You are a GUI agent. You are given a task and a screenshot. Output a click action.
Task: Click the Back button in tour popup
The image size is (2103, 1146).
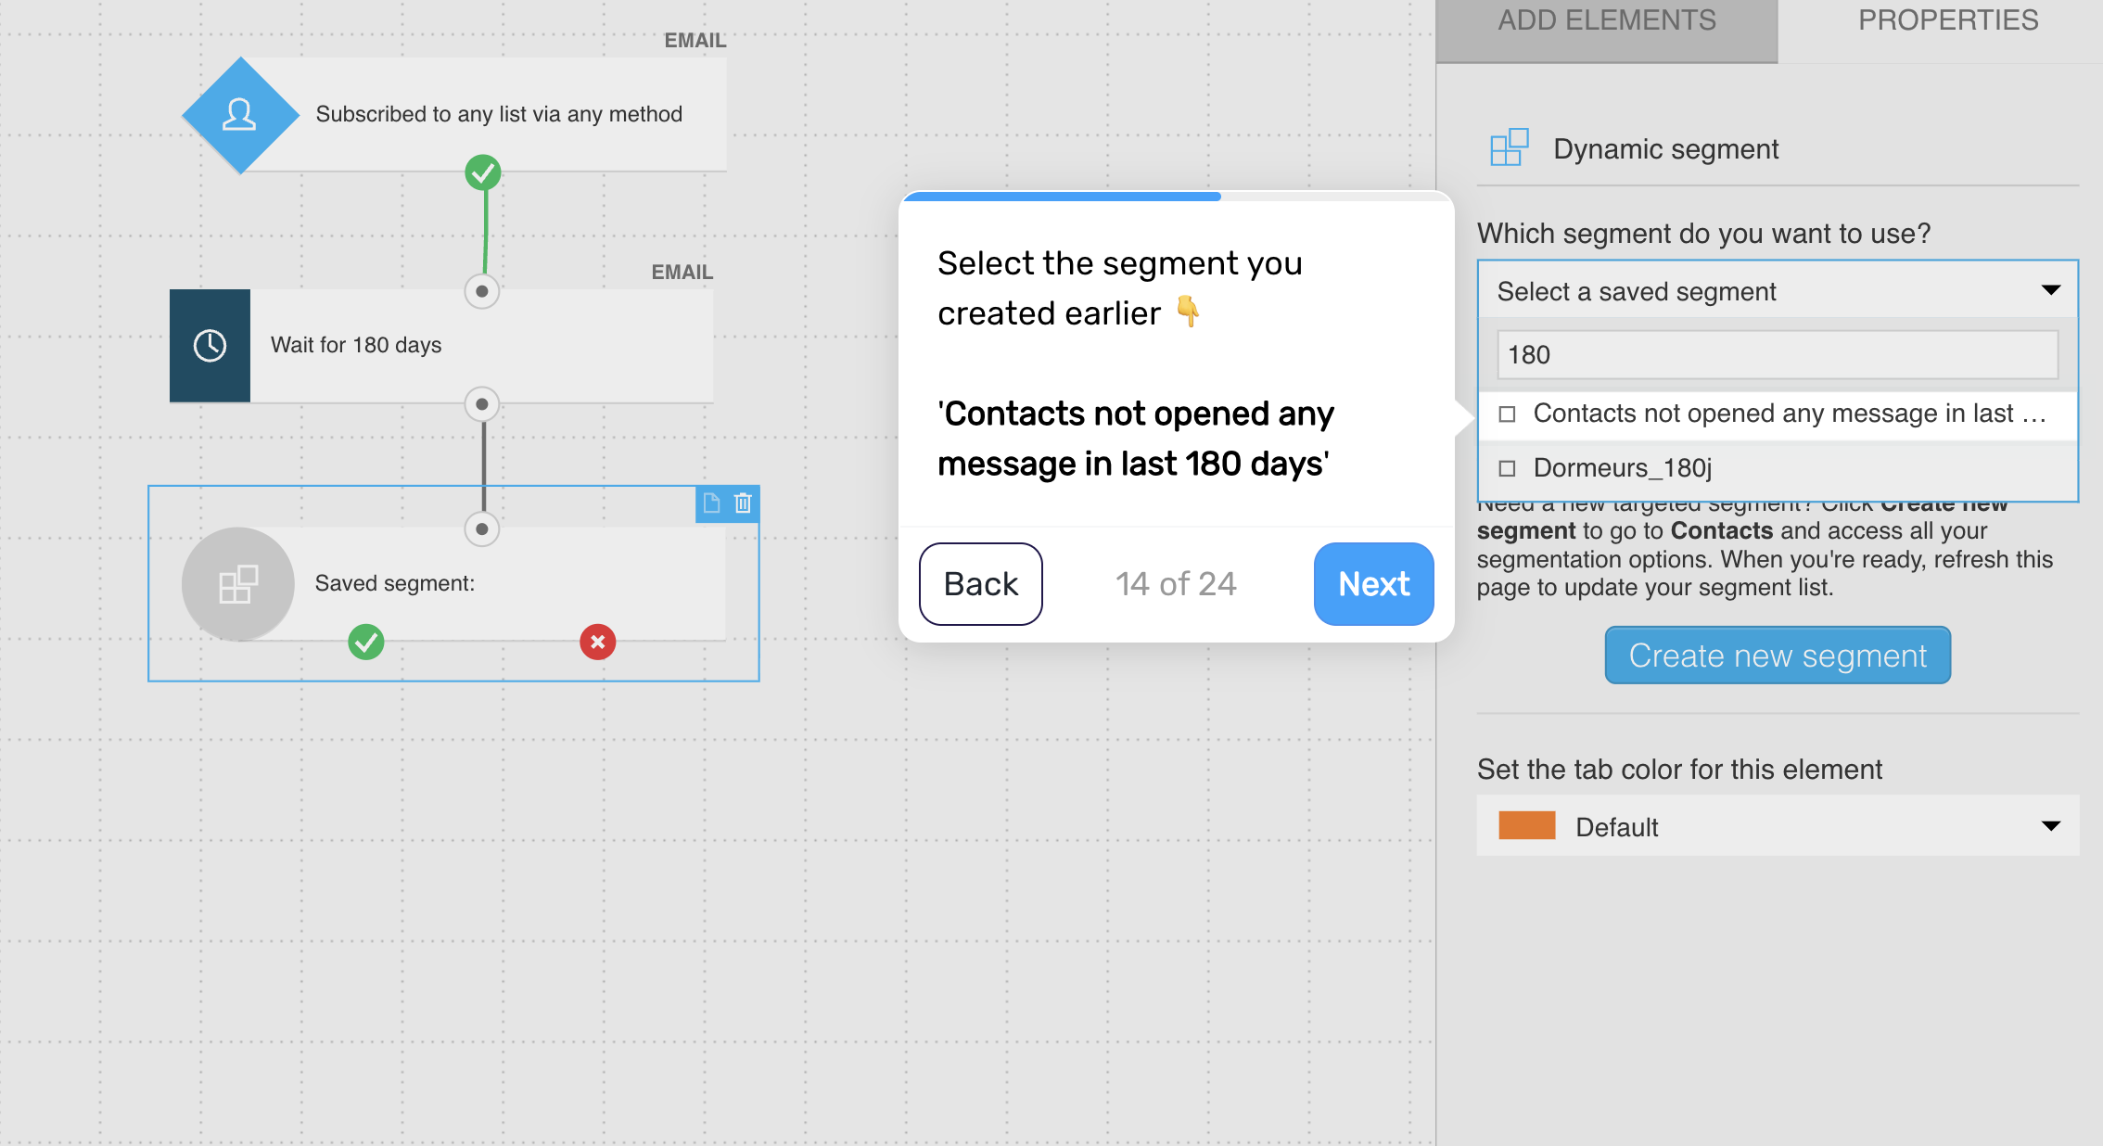point(981,584)
